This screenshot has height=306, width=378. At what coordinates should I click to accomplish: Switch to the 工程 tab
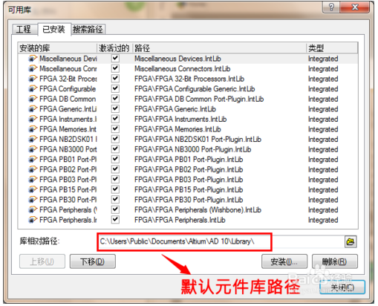click(24, 30)
